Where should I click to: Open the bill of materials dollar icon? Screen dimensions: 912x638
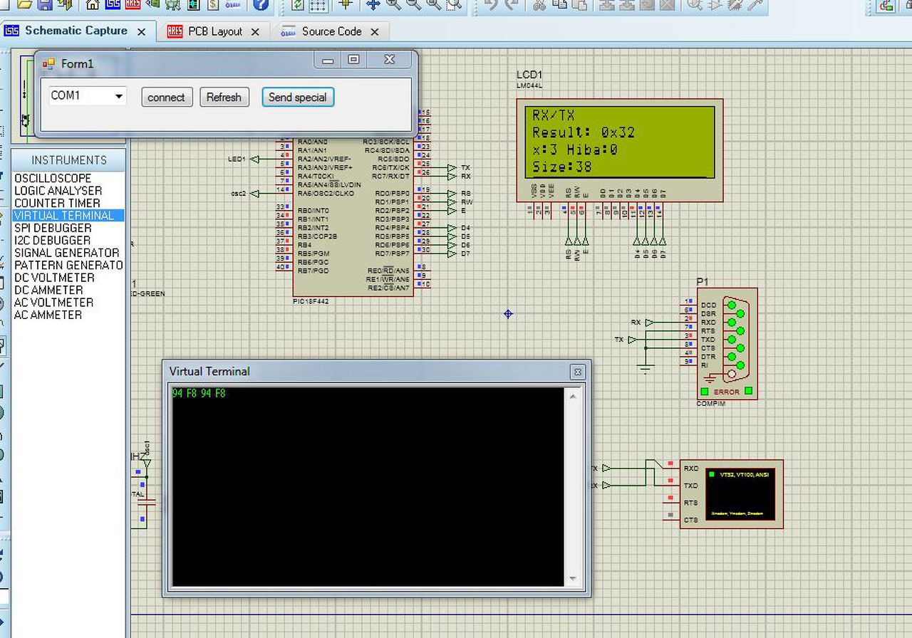point(213,4)
